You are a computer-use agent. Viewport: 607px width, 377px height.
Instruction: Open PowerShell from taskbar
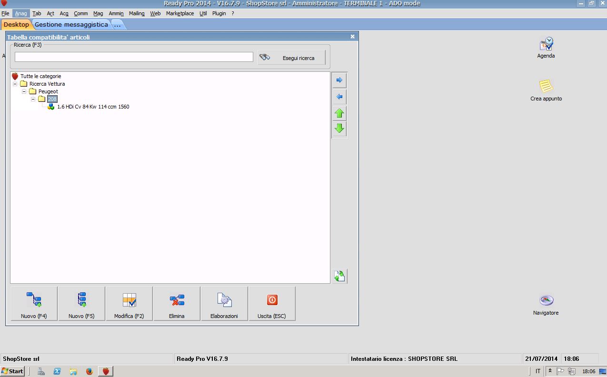(57, 371)
